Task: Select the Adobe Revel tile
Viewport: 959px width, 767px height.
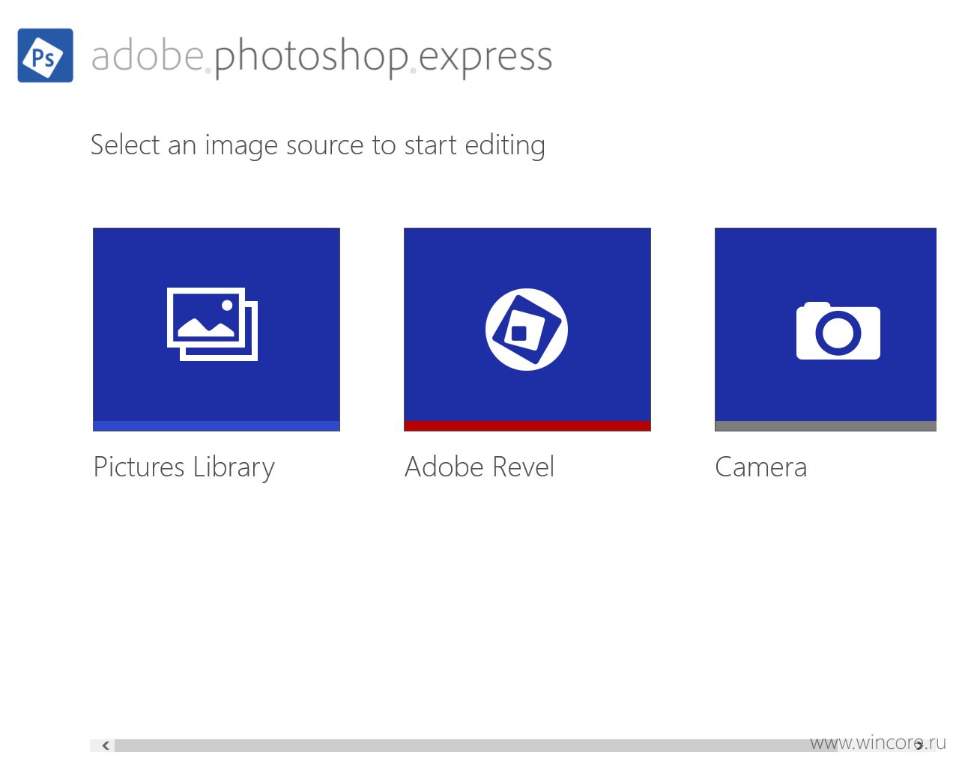Action: pos(527,330)
